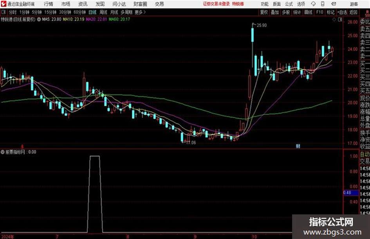This screenshot has height=239, width=370.
Task: Switch to 月线 monthly period tab
Action: (x=114, y=12)
